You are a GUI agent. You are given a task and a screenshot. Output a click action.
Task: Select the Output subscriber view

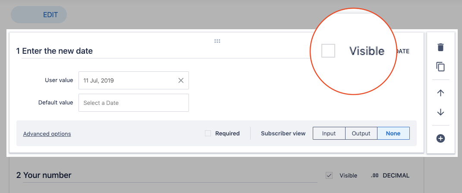pos(361,133)
